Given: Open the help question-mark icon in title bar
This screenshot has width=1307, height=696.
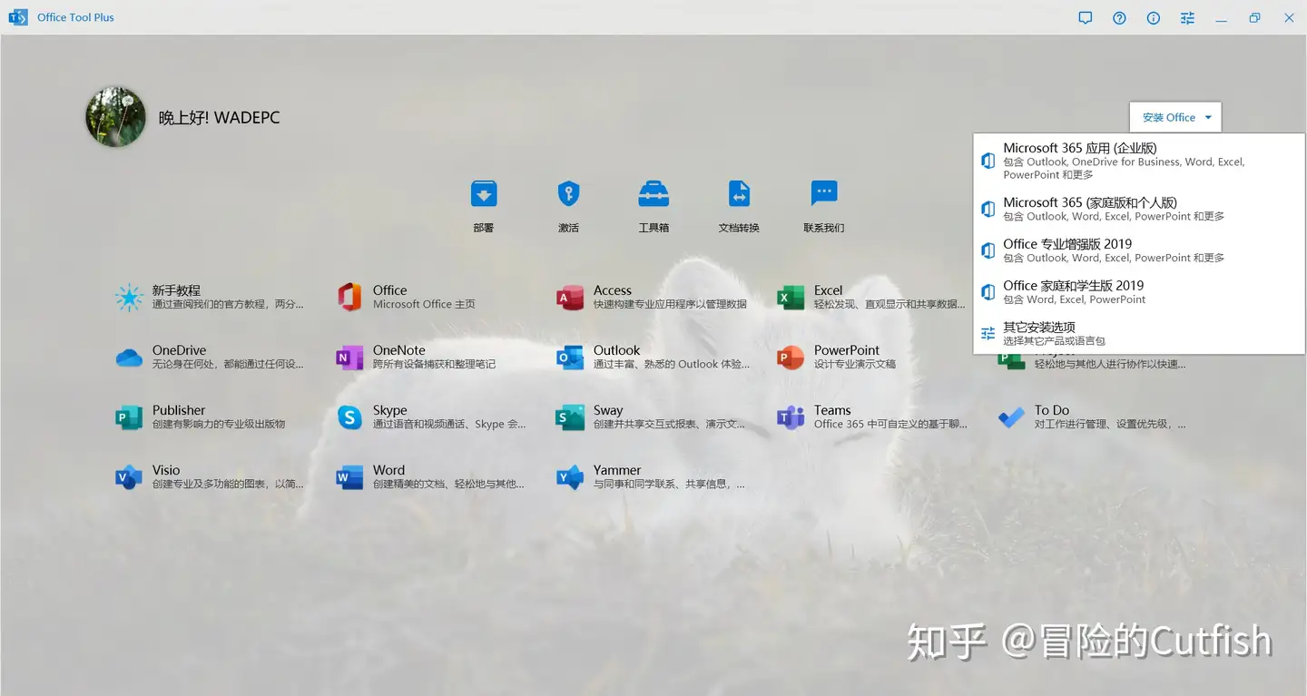Looking at the screenshot, I should 1119,17.
